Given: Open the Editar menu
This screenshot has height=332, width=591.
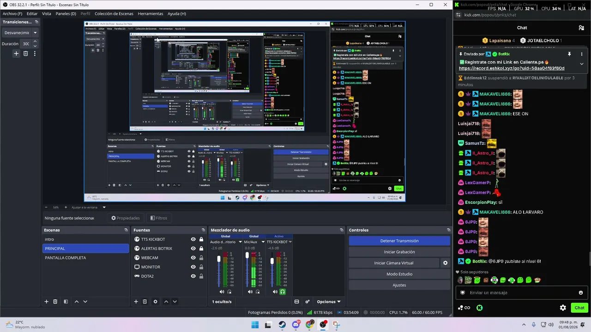Looking at the screenshot, I should point(32,14).
